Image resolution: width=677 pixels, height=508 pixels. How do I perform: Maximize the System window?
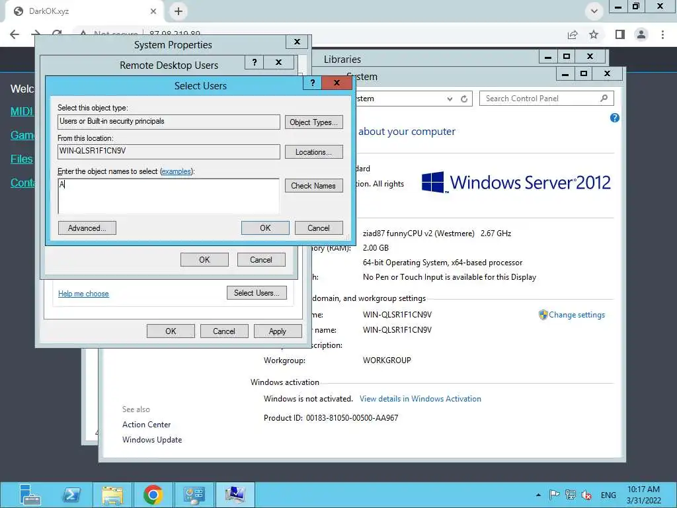point(584,74)
